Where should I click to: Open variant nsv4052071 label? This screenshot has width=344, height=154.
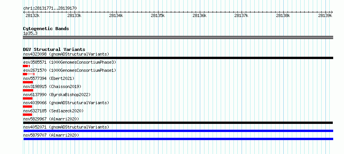tap(66, 127)
